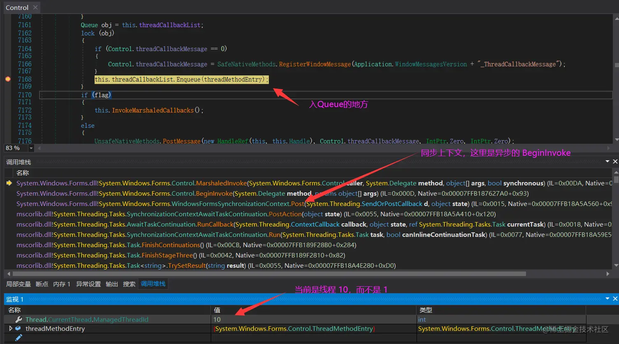Click the lock (obj) code line
Image resolution: width=619 pixels, height=344 pixels.
(x=98, y=33)
